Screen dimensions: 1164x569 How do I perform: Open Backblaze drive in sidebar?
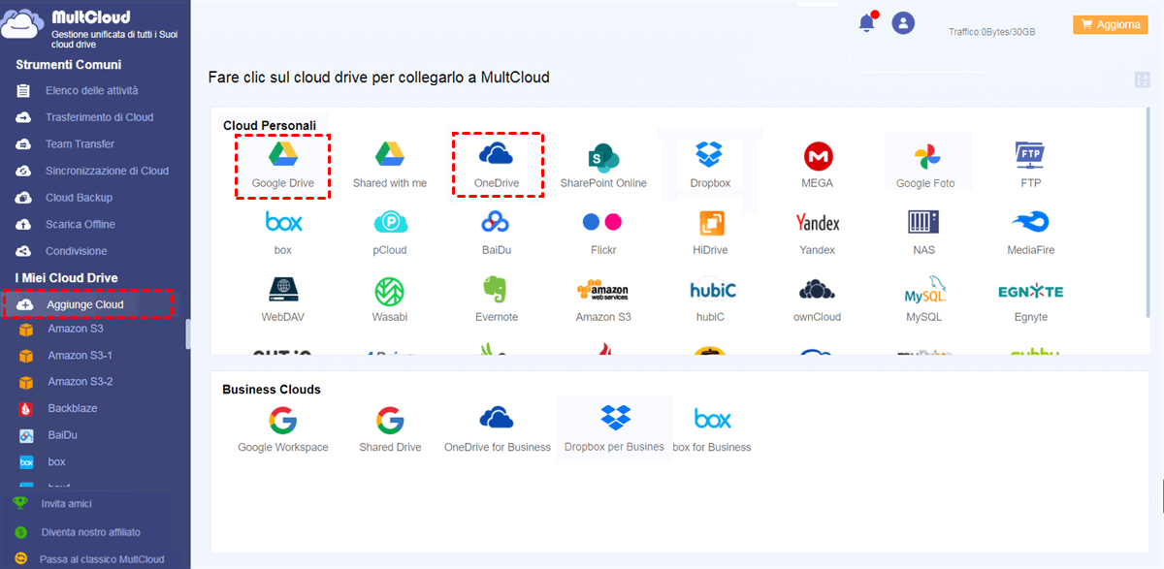pos(73,408)
